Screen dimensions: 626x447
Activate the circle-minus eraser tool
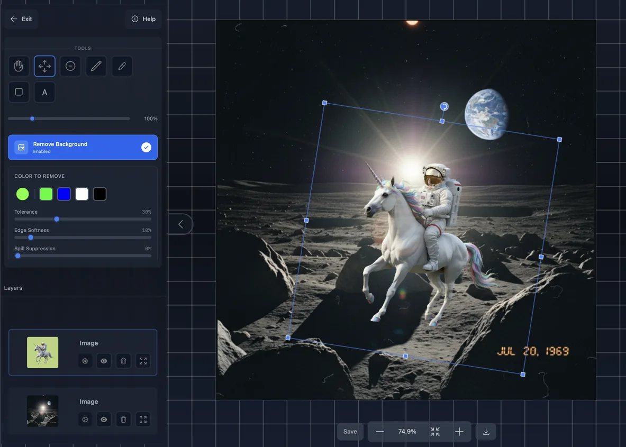pos(70,66)
